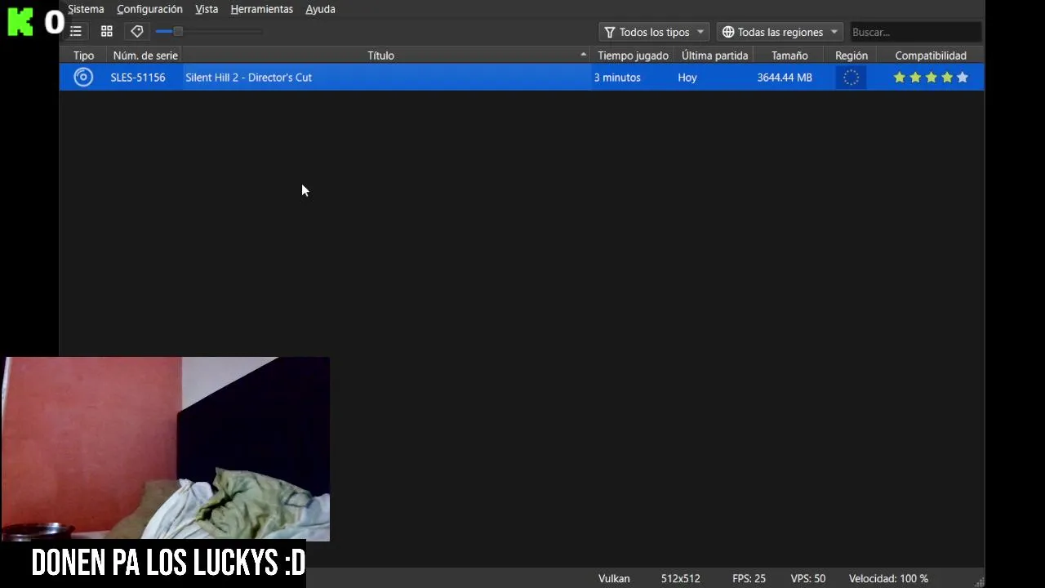Open the Configuración menu
Screen dimensions: 1045x588
coord(149,9)
